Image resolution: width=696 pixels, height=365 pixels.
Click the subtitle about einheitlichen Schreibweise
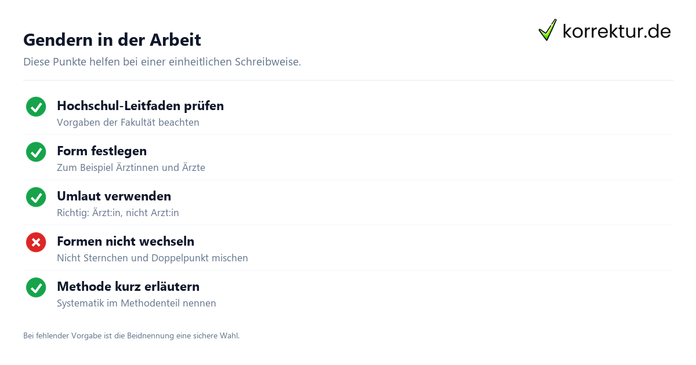point(162,62)
